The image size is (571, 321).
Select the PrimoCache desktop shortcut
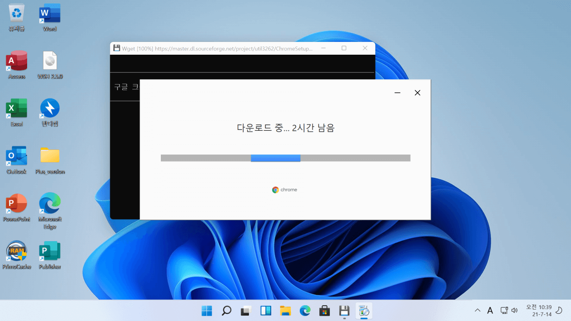pos(17,255)
